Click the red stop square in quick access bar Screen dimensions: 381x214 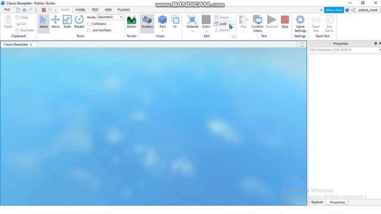[x=43, y=10]
